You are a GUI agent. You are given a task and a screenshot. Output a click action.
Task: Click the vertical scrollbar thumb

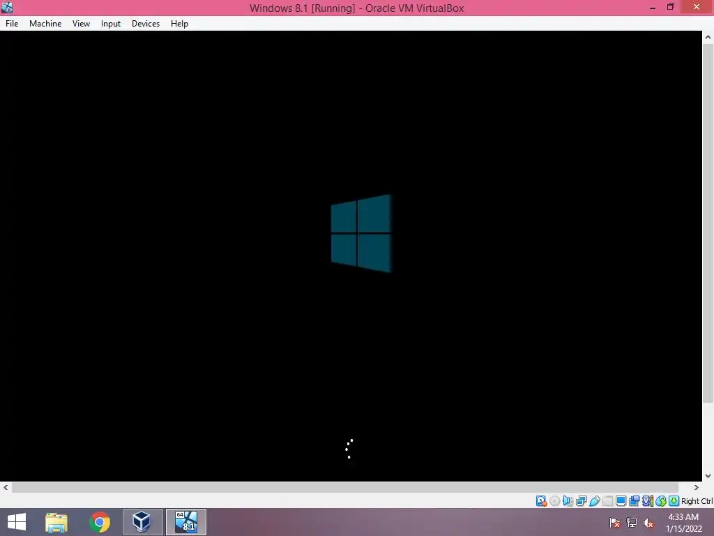coord(708,224)
